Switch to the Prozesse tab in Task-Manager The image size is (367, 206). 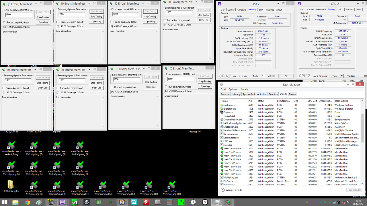(225, 94)
